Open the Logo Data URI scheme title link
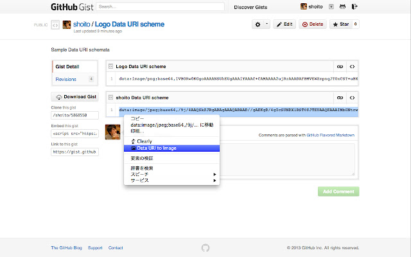Image resolution: width=411 pixels, height=257 pixels. point(130,24)
